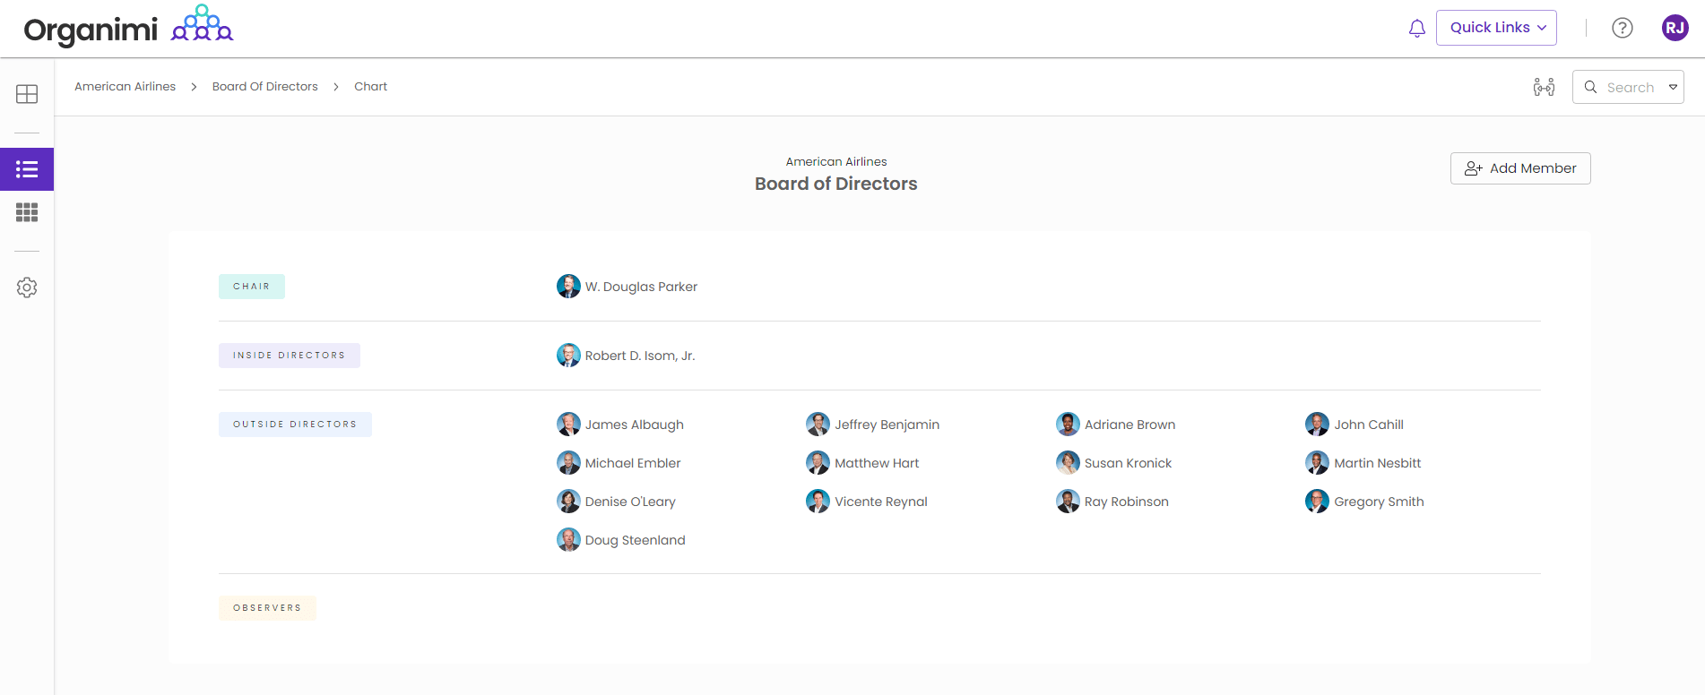Open W. Douglas Parker's name
This screenshot has width=1705, height=695.
point(641,287)
